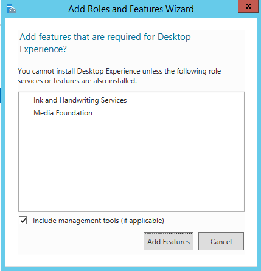261x271 pixels.
Task: Confirm by clicking Add Features
Action: [169, 241]
